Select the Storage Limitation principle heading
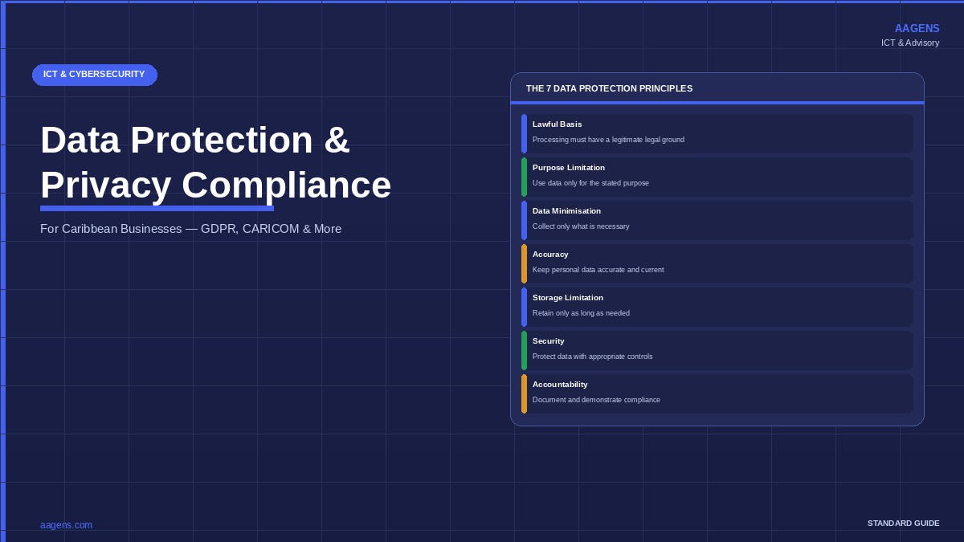Viewport: 964px width, 542px height. click(x=568, y=298)
